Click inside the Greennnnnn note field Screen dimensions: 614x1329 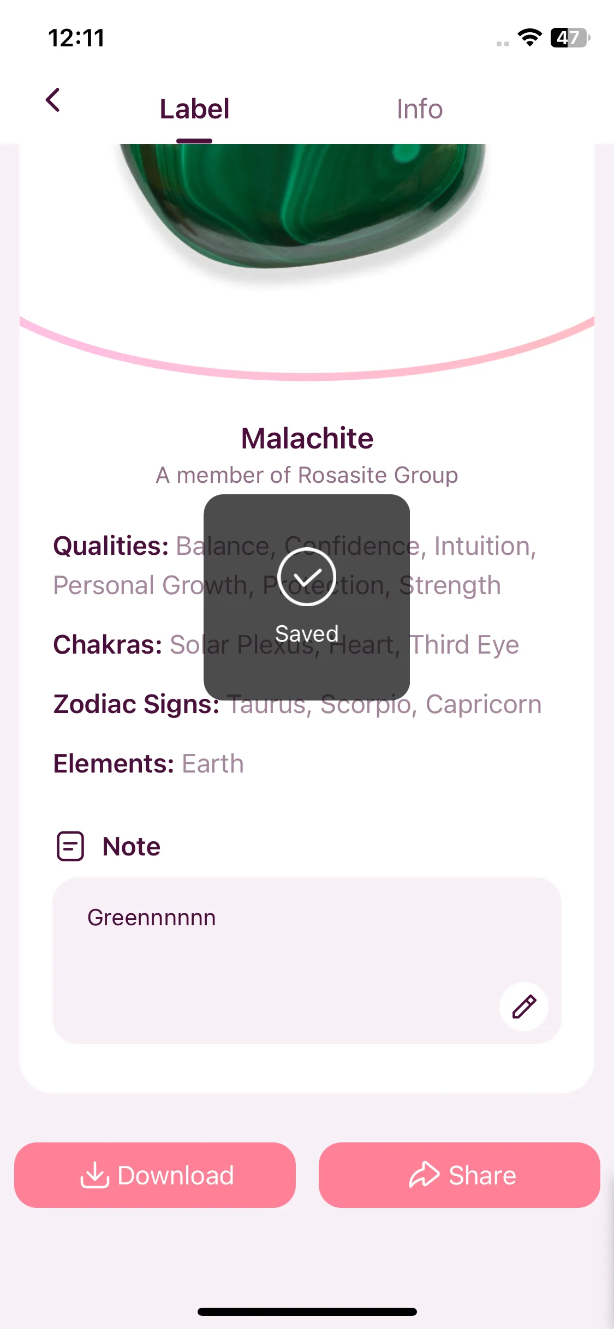(307, 961)
